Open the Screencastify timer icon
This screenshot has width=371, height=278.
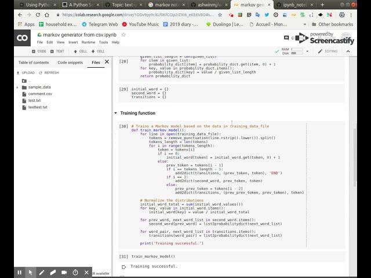75,273
